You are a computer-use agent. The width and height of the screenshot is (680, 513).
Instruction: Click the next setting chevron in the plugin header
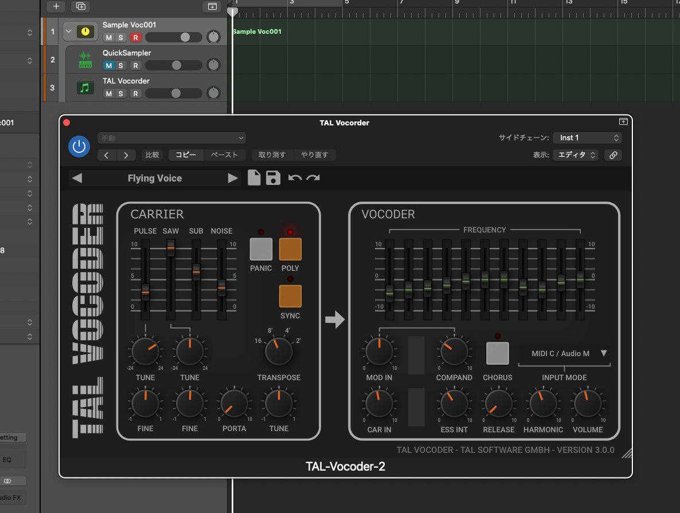[x=126, y=155]
